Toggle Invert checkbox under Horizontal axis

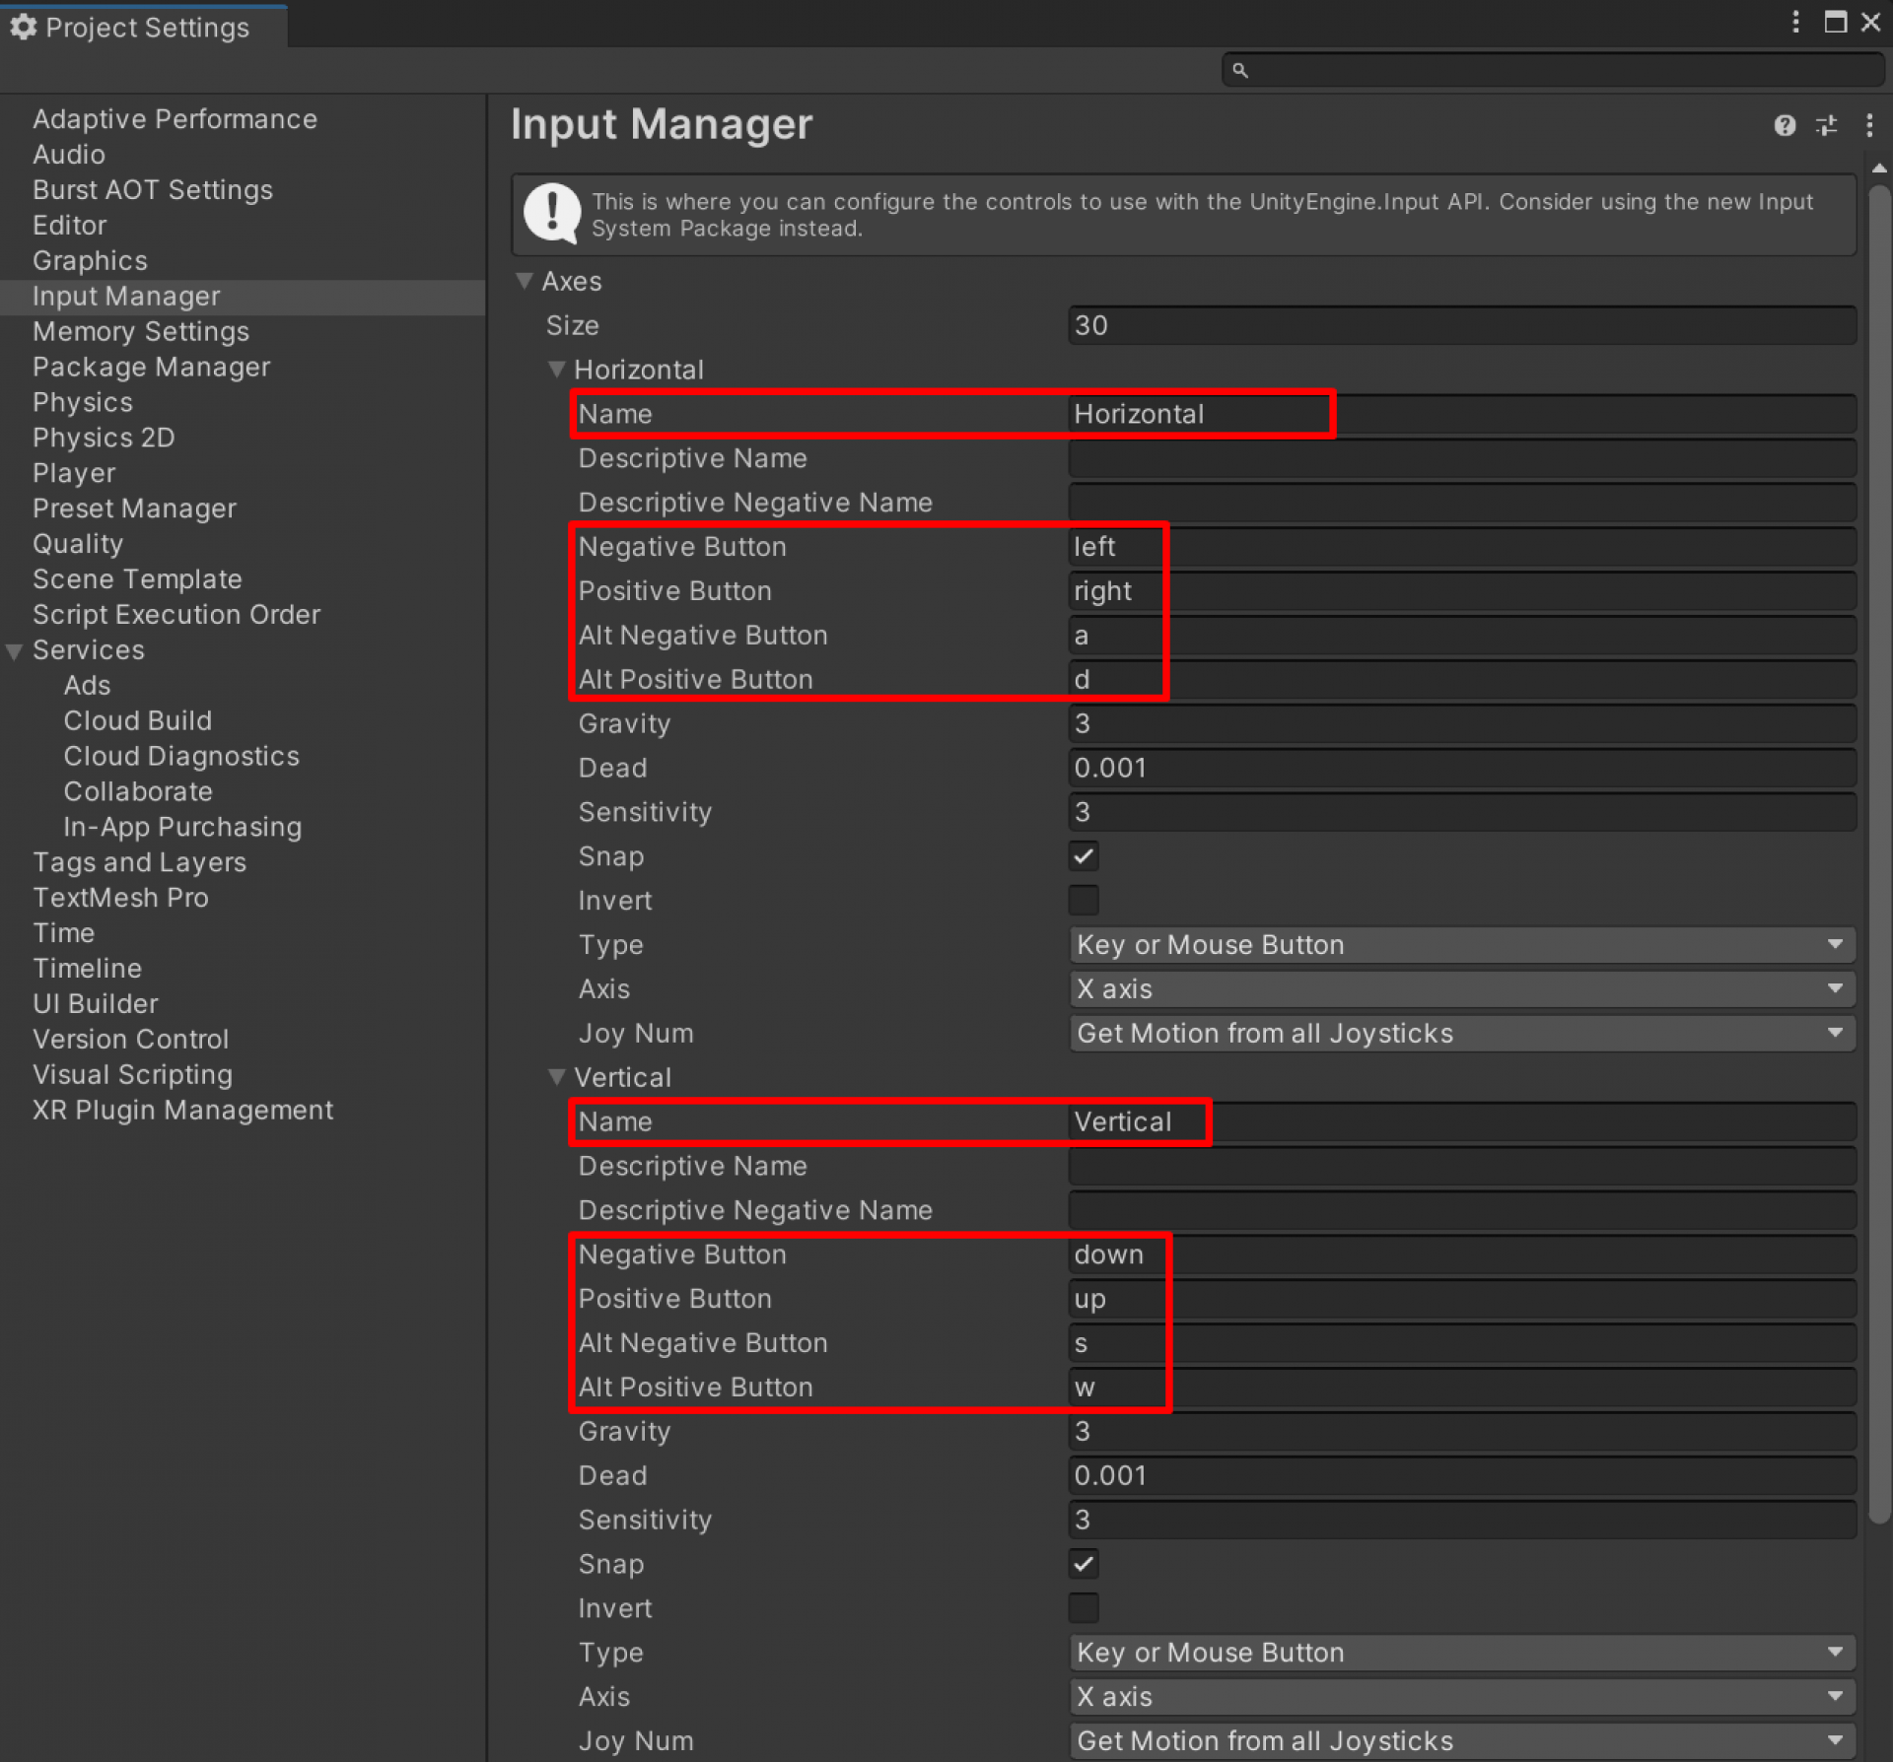(x=1084, y=901)
